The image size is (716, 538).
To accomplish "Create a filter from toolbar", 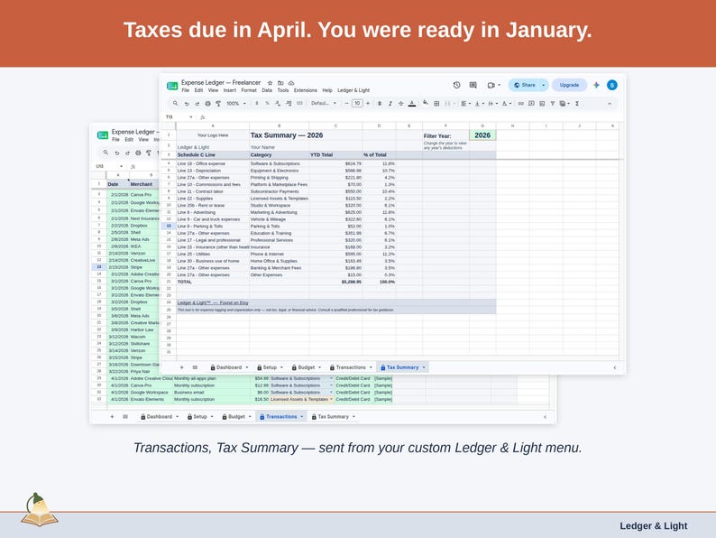I will pyautogui.click(x=553, y=104).
